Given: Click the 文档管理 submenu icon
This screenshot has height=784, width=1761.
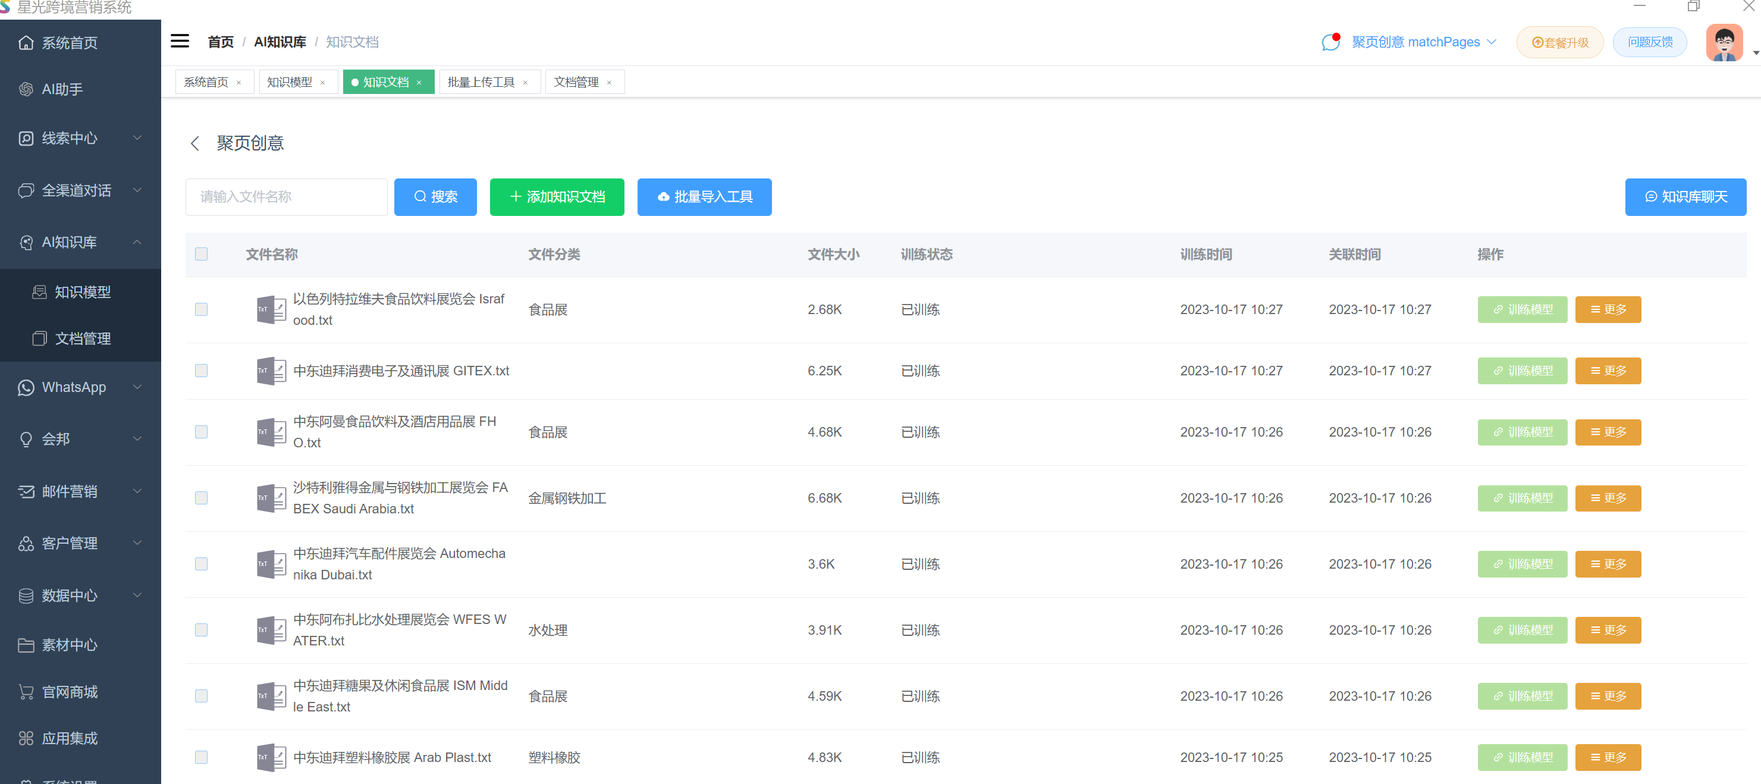Looking at the screenshot, I should (x=40, y=338).
